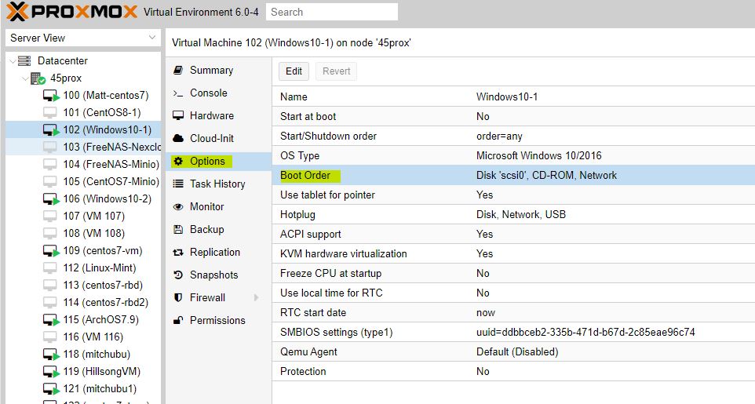The width and height of the screenshot is (755, 404).
Task: Click the Replication arrows icon
Action: [178, 253]
